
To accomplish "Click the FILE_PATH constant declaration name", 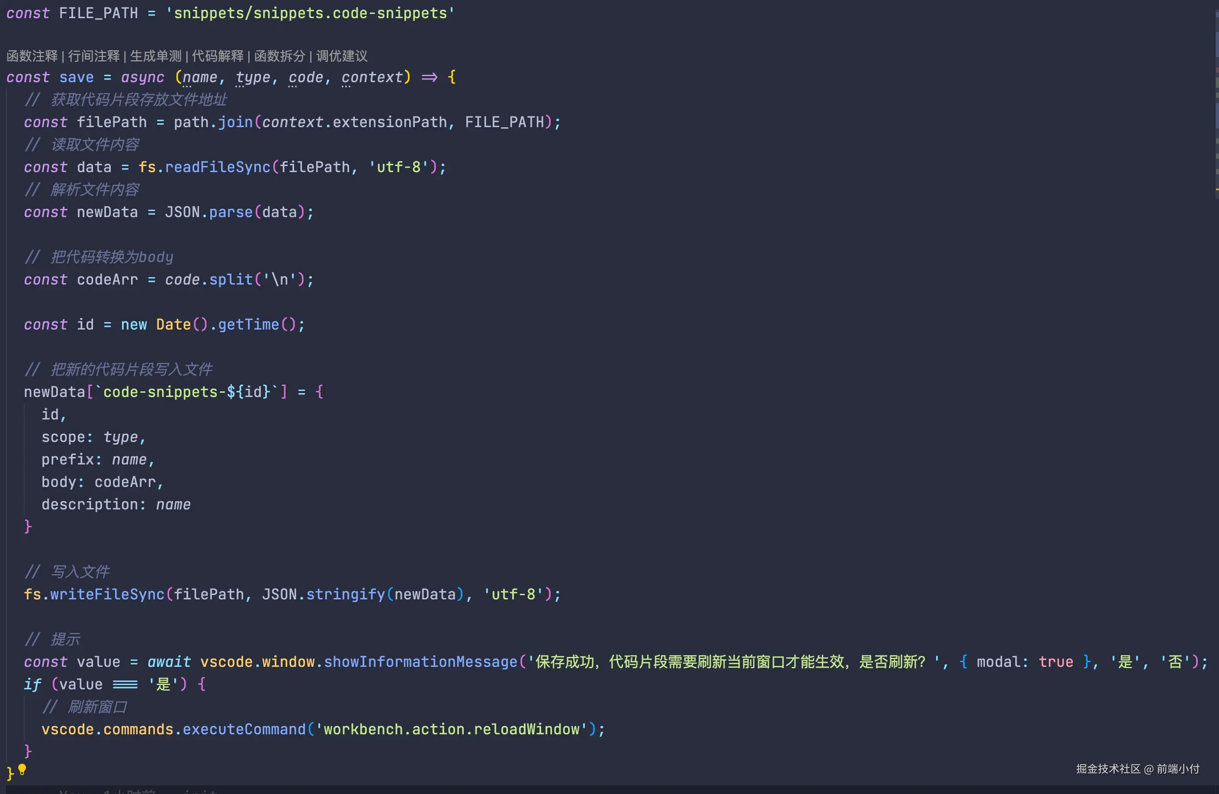I will coord(98,13).
